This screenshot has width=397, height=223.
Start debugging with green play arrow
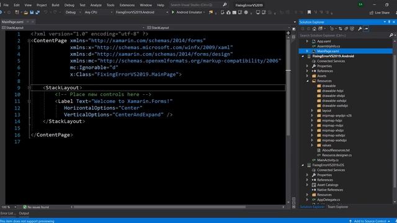tap(173, 12)
